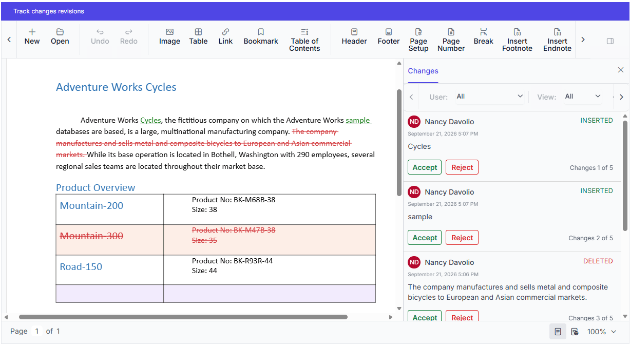This screenshot has width=630, height=346.
Task: Click 'Changes 1 of 5' label
Action: point(591,168)
